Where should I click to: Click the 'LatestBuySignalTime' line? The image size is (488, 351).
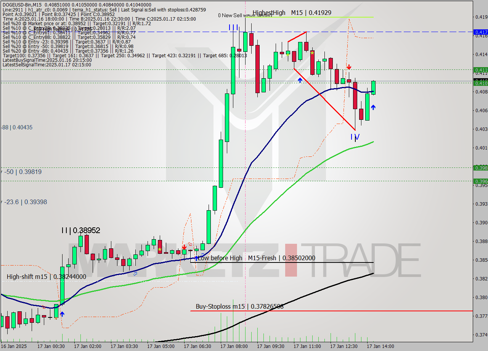47,60
